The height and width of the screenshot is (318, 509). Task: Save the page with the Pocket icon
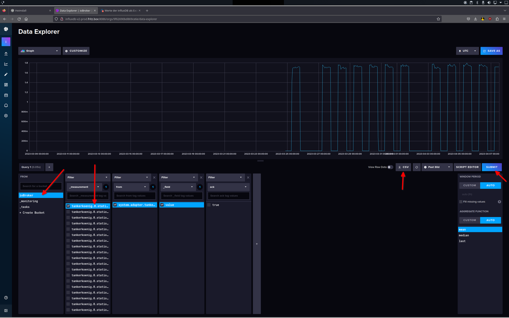pyautogui.click(x=468, y=19)
